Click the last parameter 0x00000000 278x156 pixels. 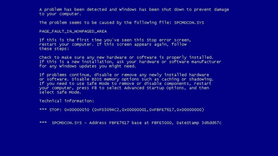(x=189, y=110)
